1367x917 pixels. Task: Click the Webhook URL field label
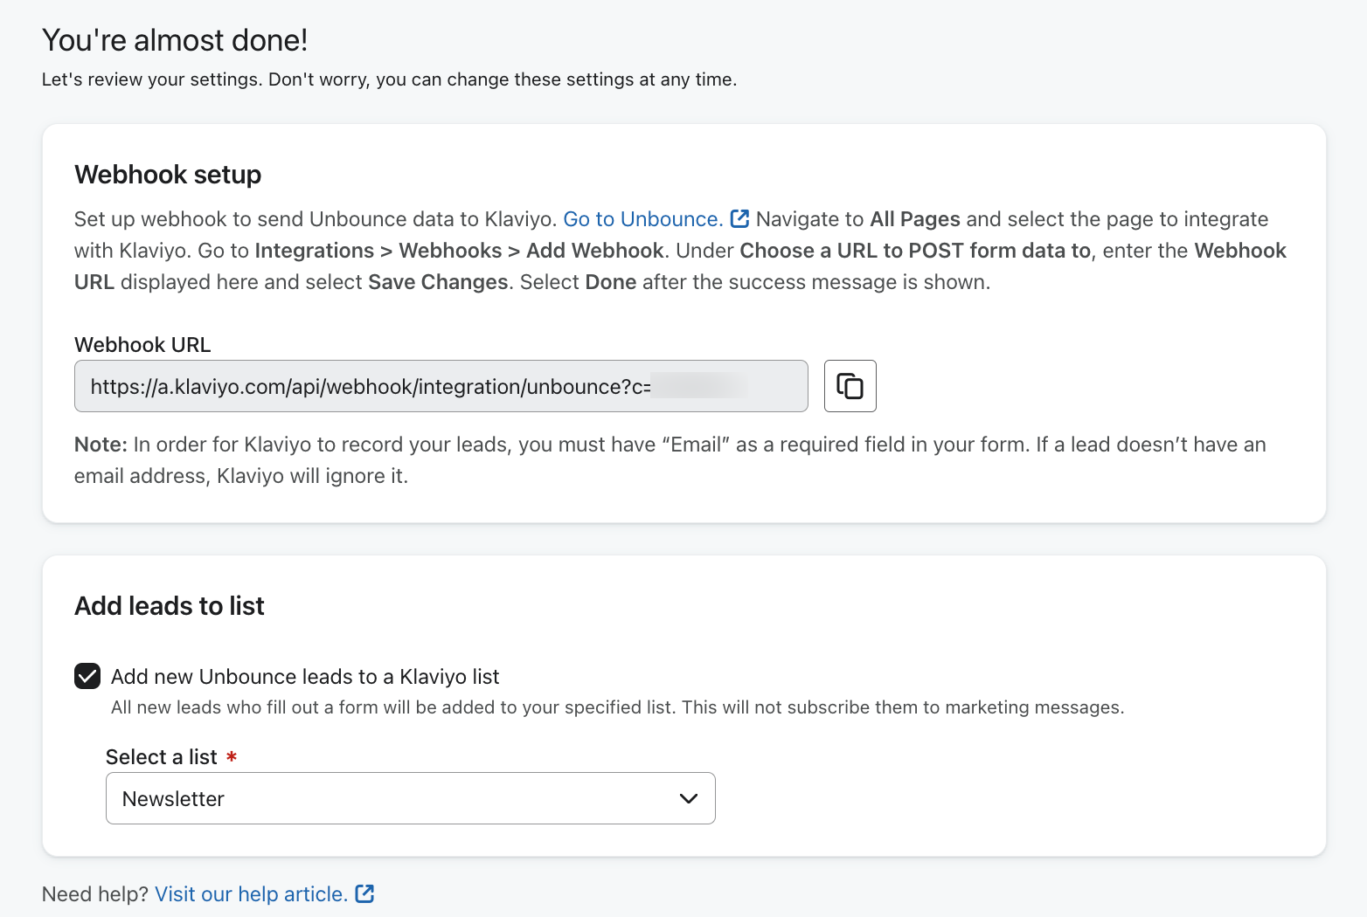(x=142, y=345)
